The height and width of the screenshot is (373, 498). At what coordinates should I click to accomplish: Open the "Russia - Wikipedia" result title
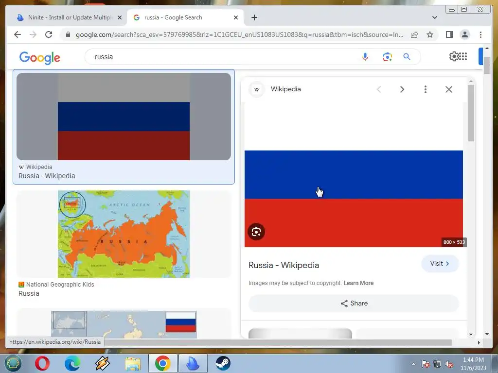[47, 176]
